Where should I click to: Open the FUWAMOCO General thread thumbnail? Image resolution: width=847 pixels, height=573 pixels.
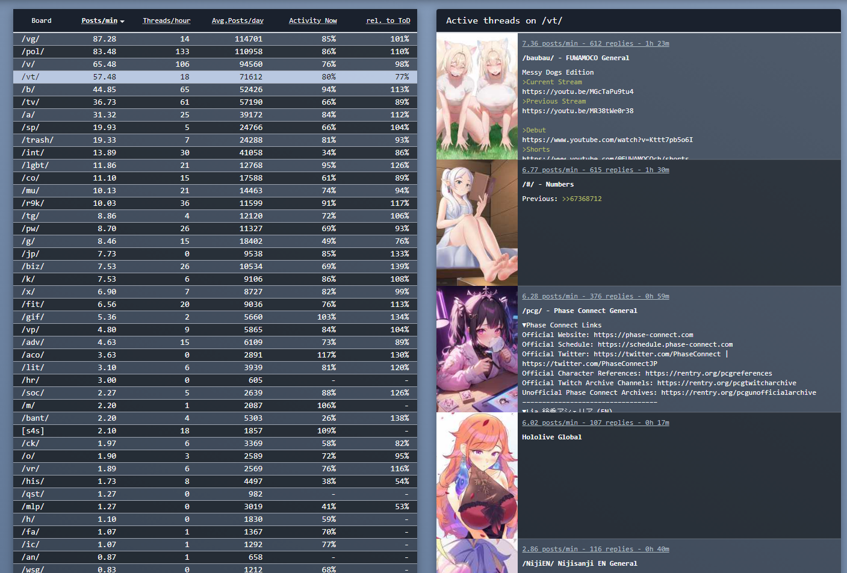(x=477, y=96)
